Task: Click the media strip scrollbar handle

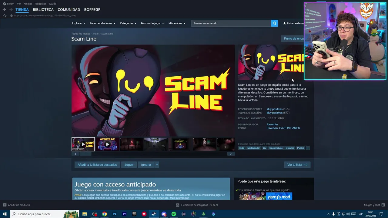Action: tap(85, 154)
